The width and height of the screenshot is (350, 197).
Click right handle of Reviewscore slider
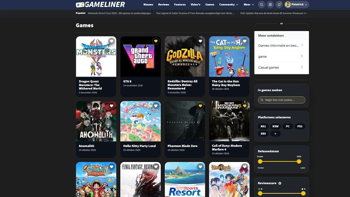pos(303,193)
